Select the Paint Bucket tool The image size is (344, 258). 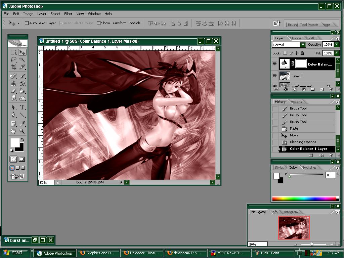(22, 91)
